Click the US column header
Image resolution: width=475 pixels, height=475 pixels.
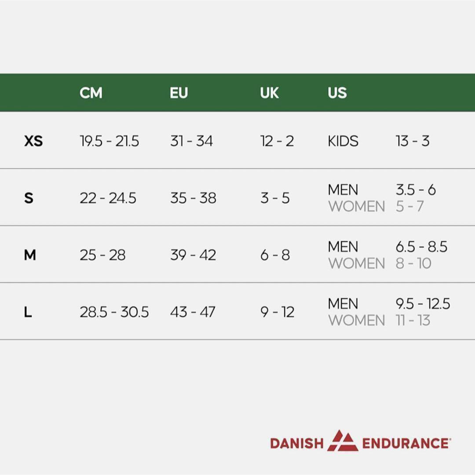click(337, 93)
